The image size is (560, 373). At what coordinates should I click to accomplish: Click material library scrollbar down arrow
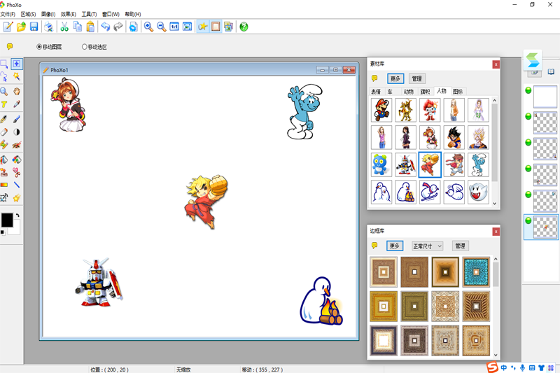click(495, 203)
